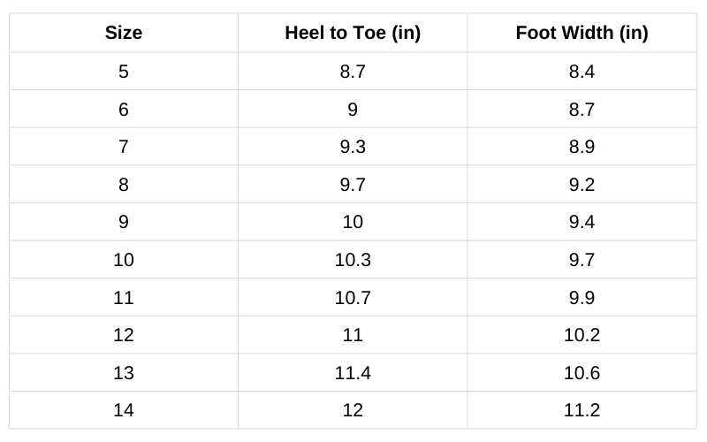Select foot width cell showing 8.4
Image resolution: width=707 pixels, height=442 pixels.
pos(582,72)
